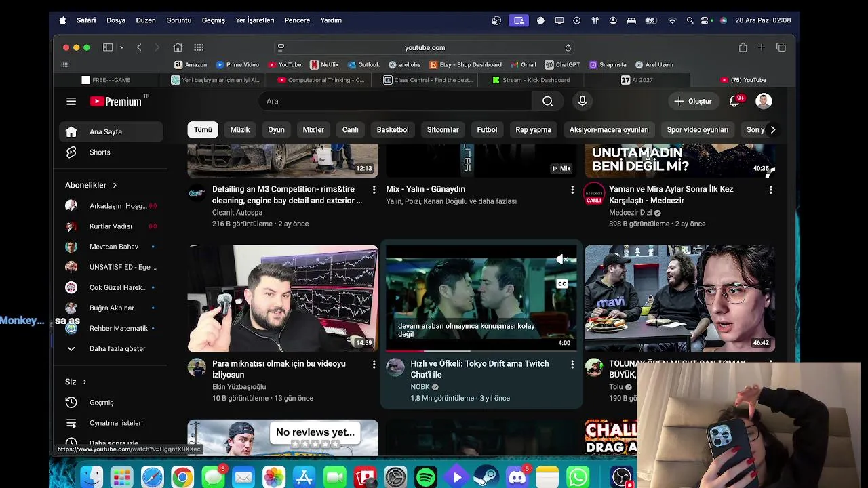
Task: Select the Rap yapma filter chip
Action: 533,130
